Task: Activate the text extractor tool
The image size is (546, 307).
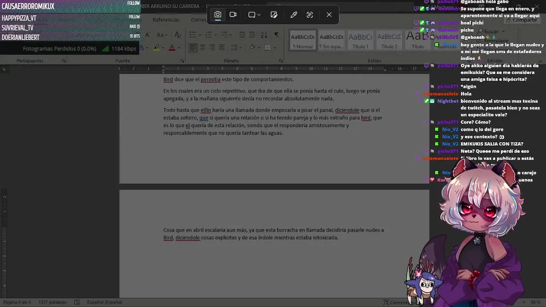Action: point(310,14)
